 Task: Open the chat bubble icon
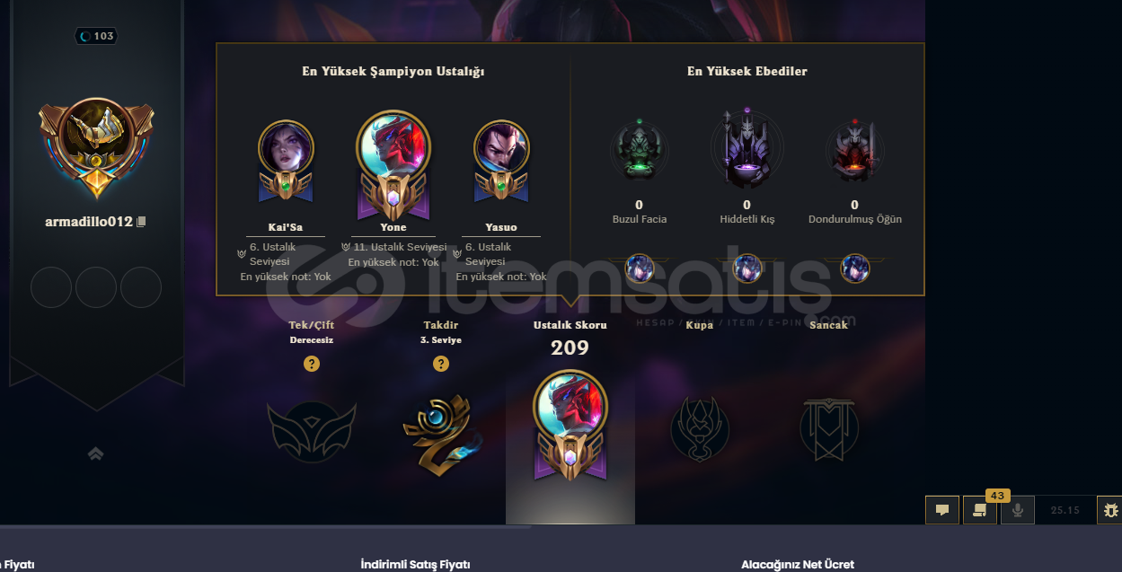click(x=942, y=510)
